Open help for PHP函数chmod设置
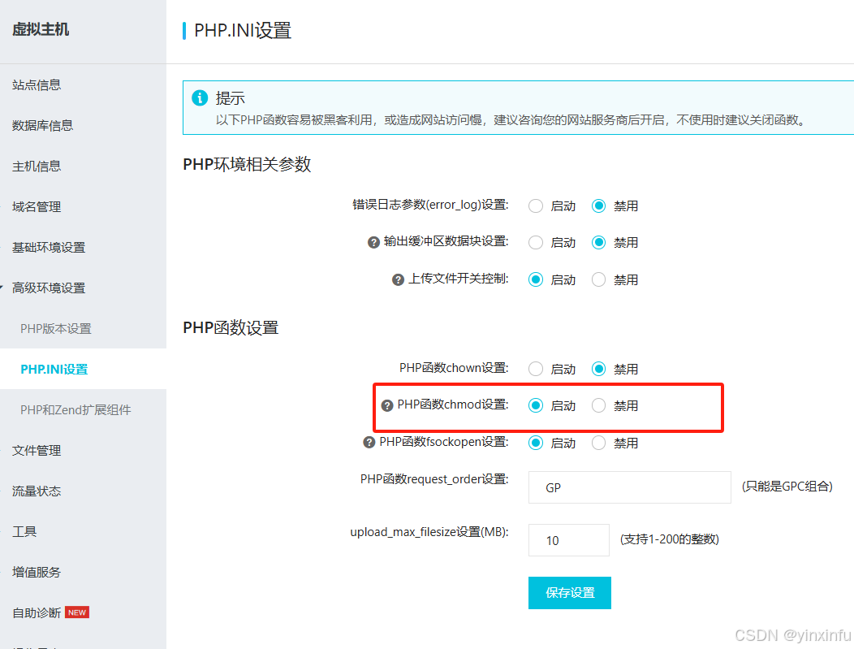Image resolution: width=854 pixels, height=649 pixels. click(x=387, y=405)
